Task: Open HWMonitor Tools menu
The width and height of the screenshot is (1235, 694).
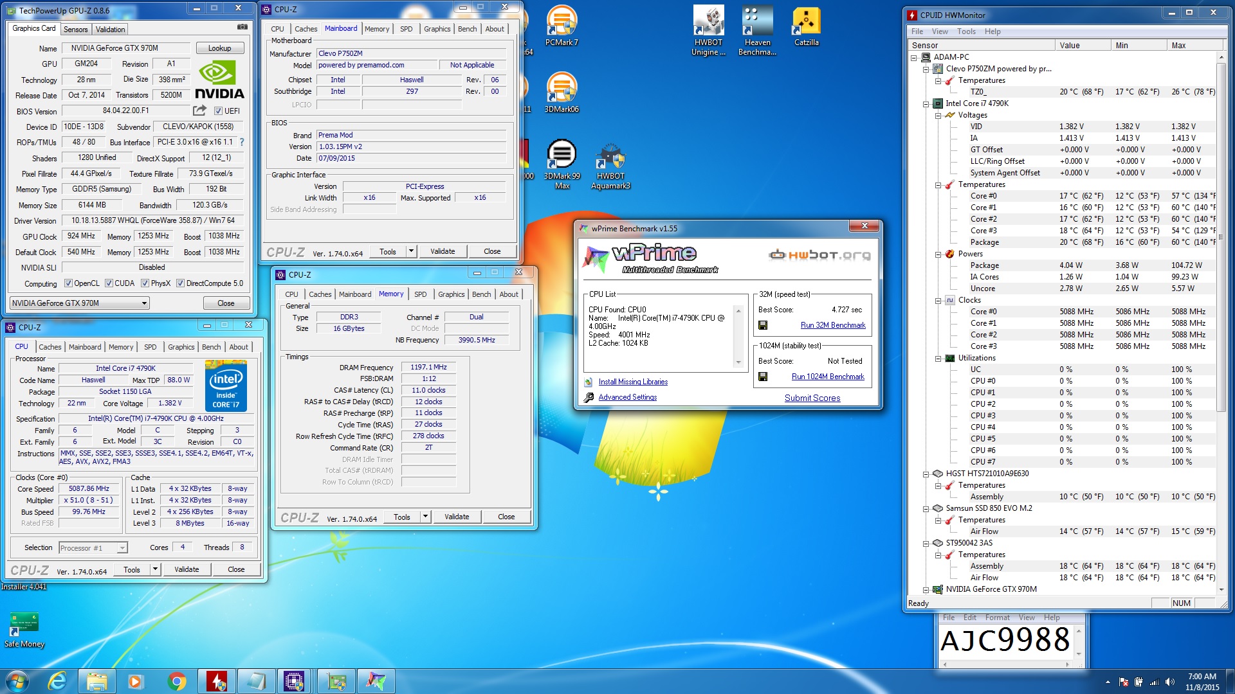Action: 966,31
